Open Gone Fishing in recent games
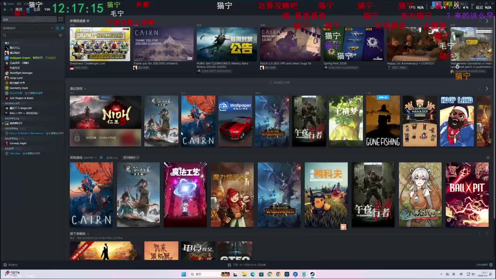This screenshot has width=496, height=279. (383, 121)
